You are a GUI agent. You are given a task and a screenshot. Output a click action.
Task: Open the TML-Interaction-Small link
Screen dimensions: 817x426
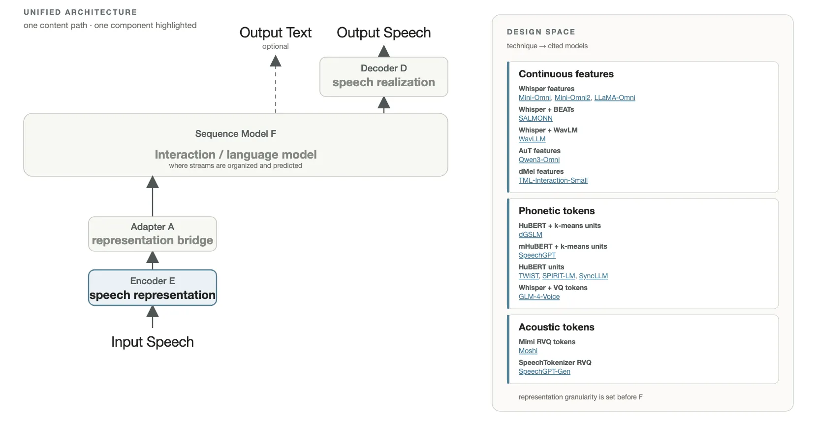[x=553, y=180]
